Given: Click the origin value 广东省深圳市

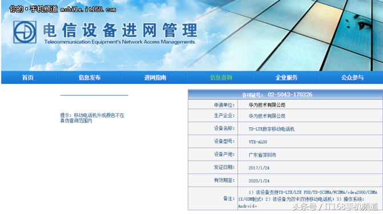Looking at the screenshot, I should [x=262, y=155].
